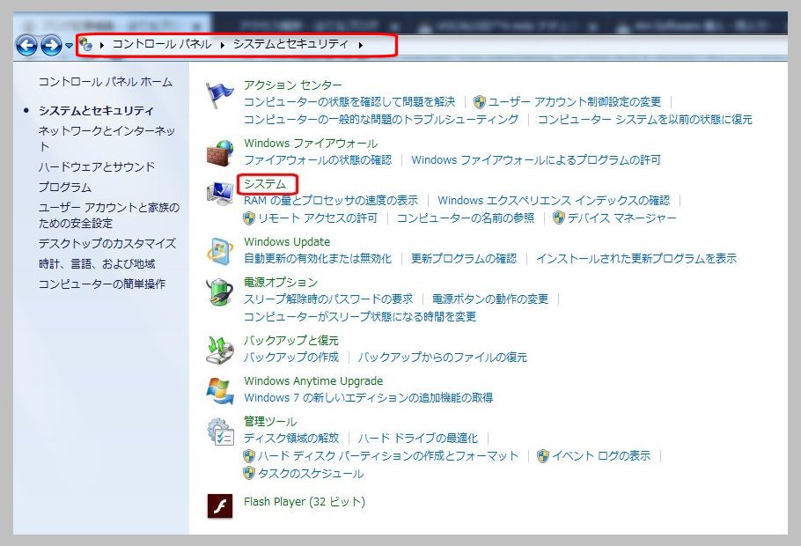Open Windows エクスペリエンス インデックスの確認
Viewport: 801px width, 546px height.
[x=554, y=201]
